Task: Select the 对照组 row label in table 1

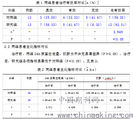Action: point(12,17)
